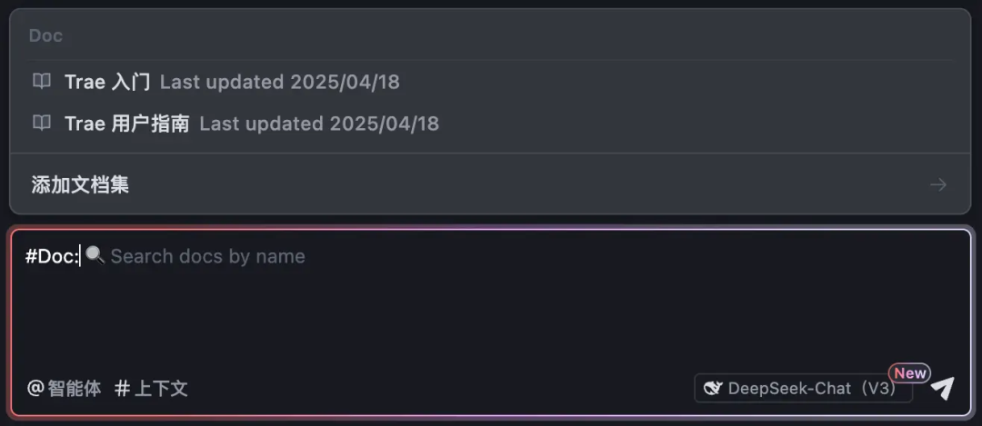Click the book icon beside Trae 用户指南
Screen dimensions: 982x426
(42, 123)
